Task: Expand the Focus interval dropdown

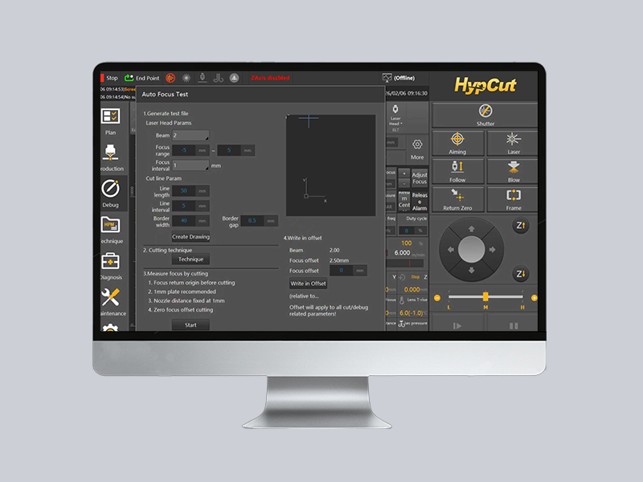Action: pyautogui.click(x=190, y=165)
